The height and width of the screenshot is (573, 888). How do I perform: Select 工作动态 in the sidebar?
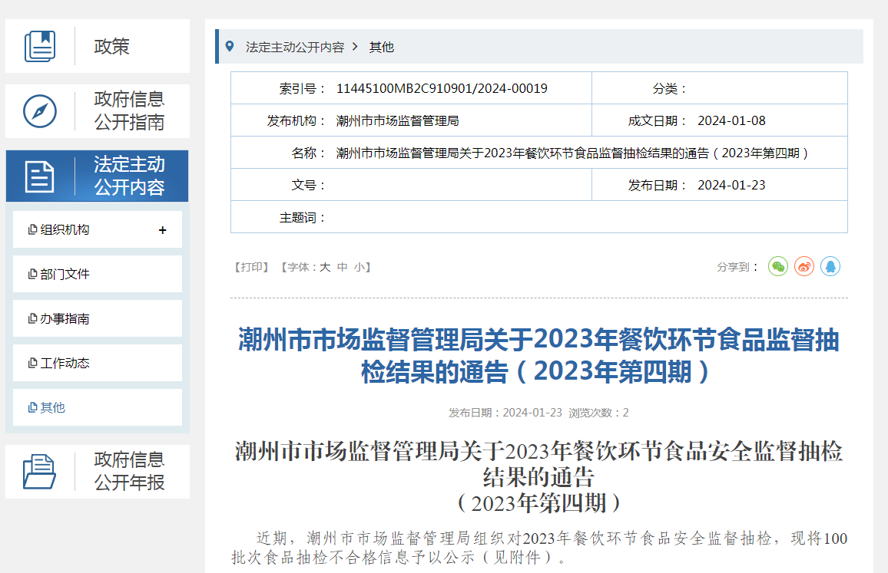pyautogui.click(x=65, y=363)
